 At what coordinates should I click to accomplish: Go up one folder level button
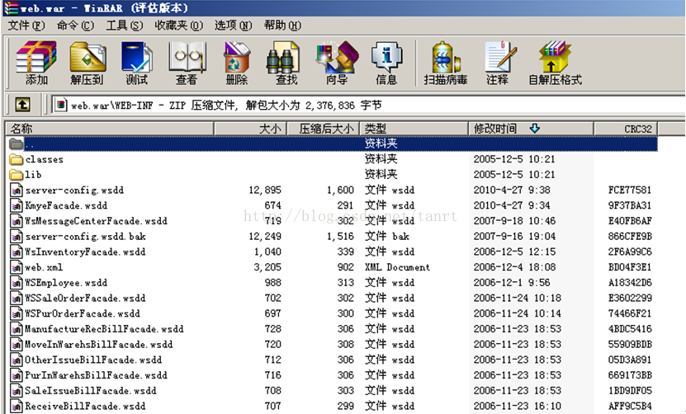click(x=23, y=105)
